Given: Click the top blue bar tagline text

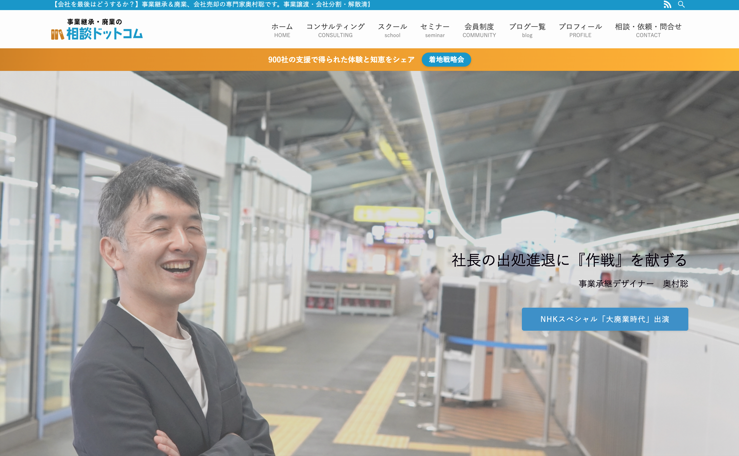Looking at the screenshot, I should point(211,5).
